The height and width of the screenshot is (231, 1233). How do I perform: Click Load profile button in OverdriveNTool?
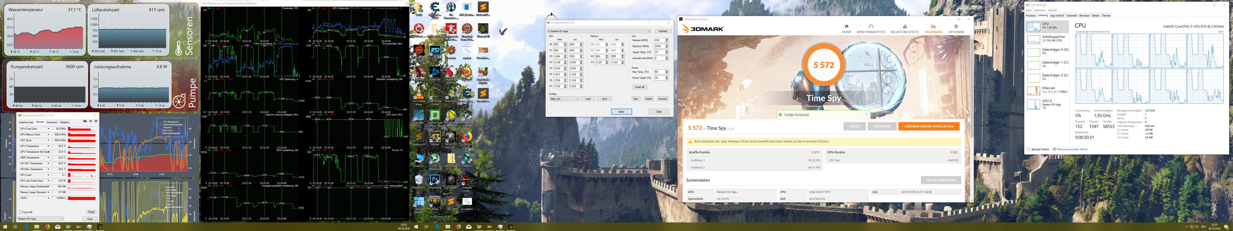tap(588, 99)
